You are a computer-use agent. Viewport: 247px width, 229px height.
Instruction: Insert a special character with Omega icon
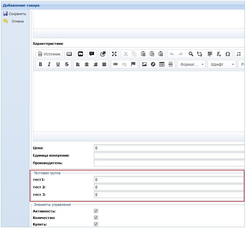[228, 54]
